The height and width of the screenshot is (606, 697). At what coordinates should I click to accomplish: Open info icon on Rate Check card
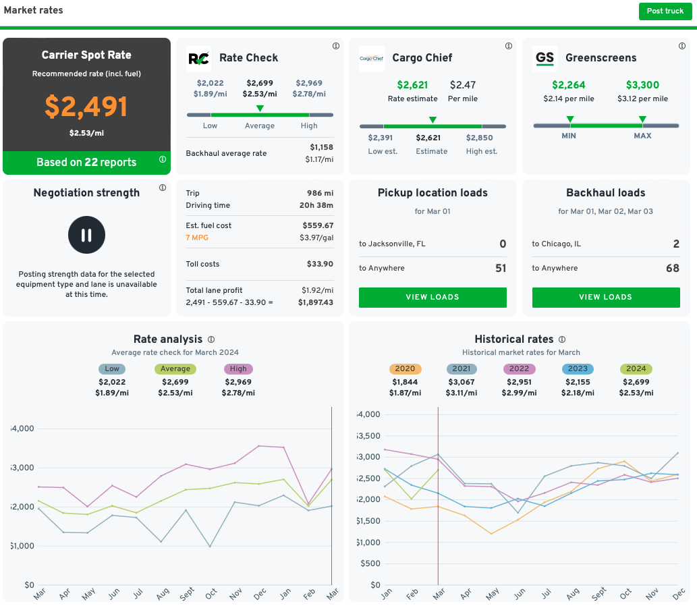(x=336, y=46)
